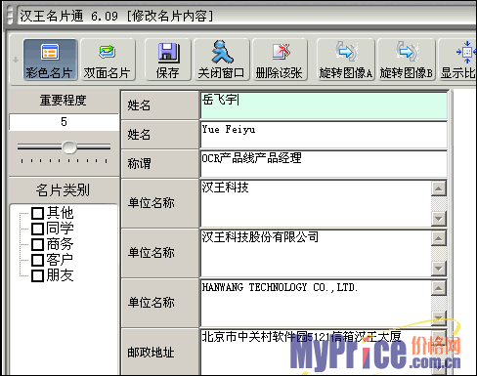
Task: Toggle the 朋友 category checkbox
Action: tap(37, 275)
